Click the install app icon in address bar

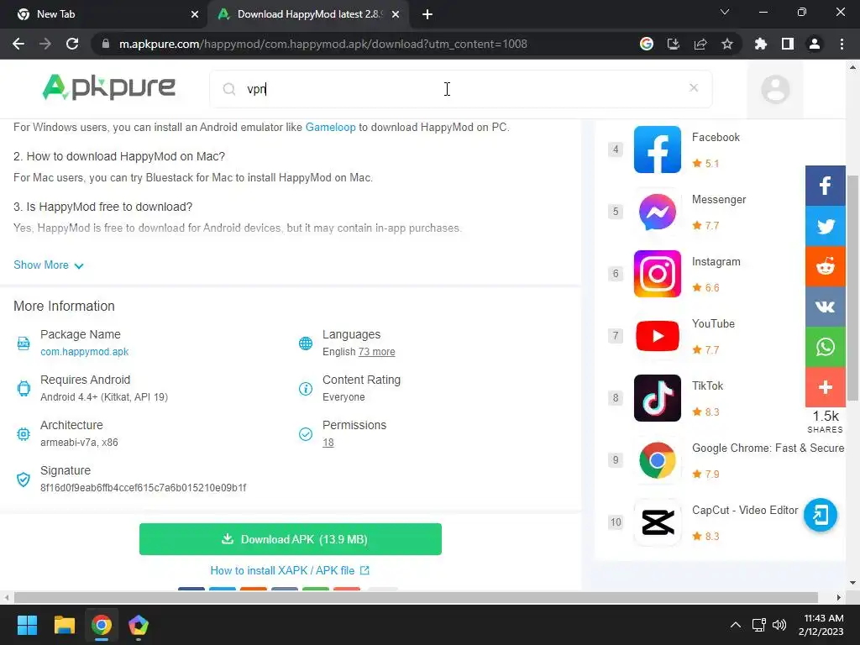673,44
